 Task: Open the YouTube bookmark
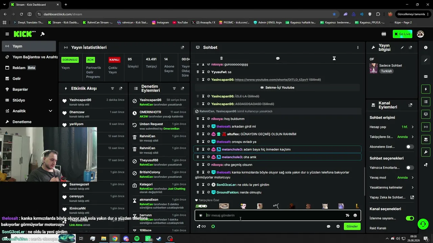coord(180,23)
